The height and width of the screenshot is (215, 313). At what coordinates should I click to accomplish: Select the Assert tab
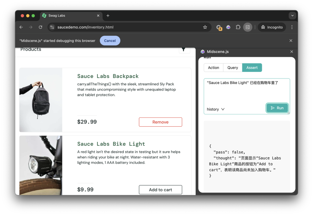[252, 68]
